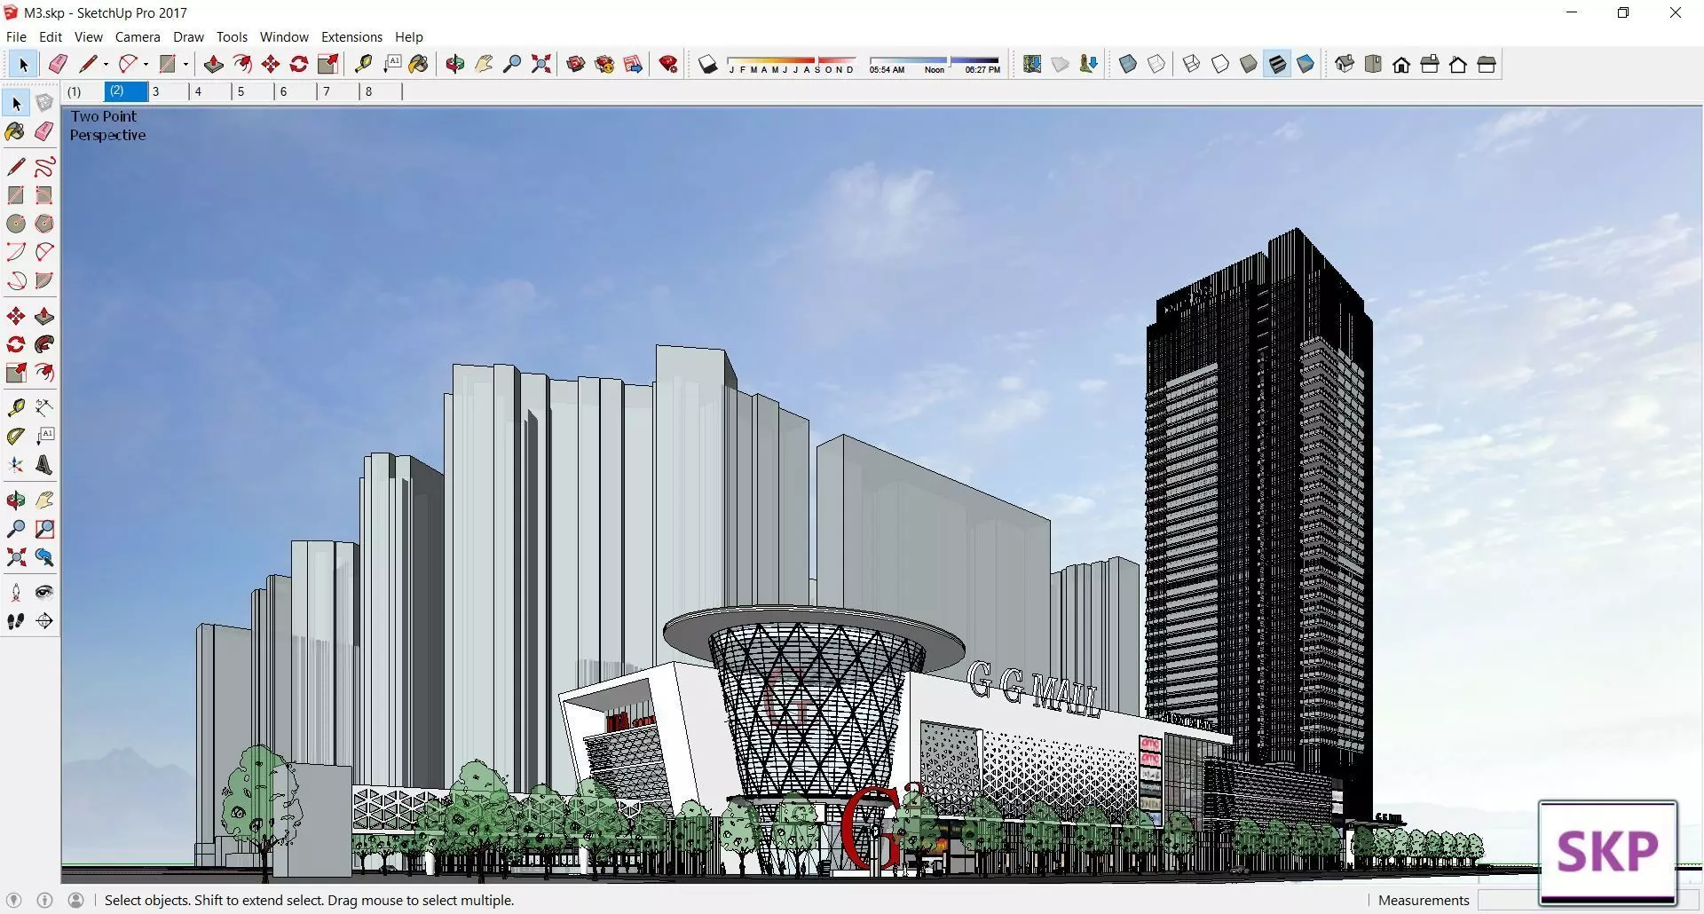Image resolution: width=1704 pixels, height=914 pixels.
Task: Activate the Axes tool
Action: [16, 464]
